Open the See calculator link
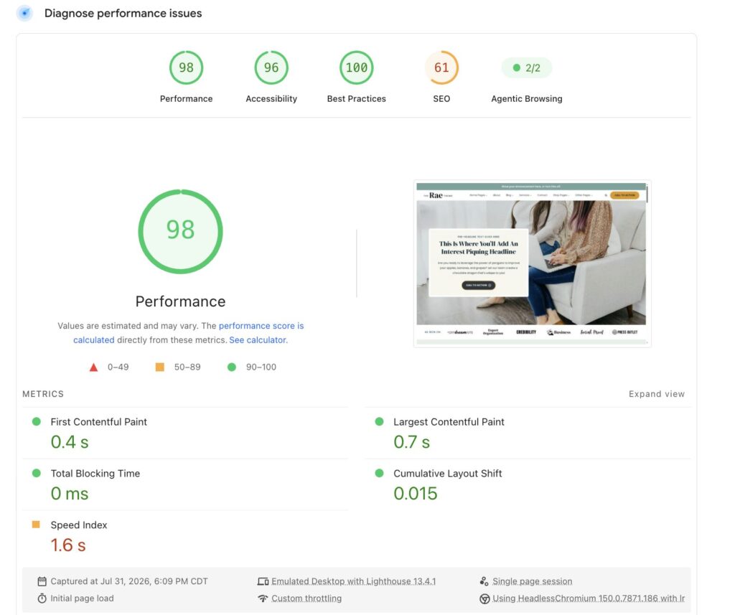The height and width of the screenshot is (615, 735). 258,340
